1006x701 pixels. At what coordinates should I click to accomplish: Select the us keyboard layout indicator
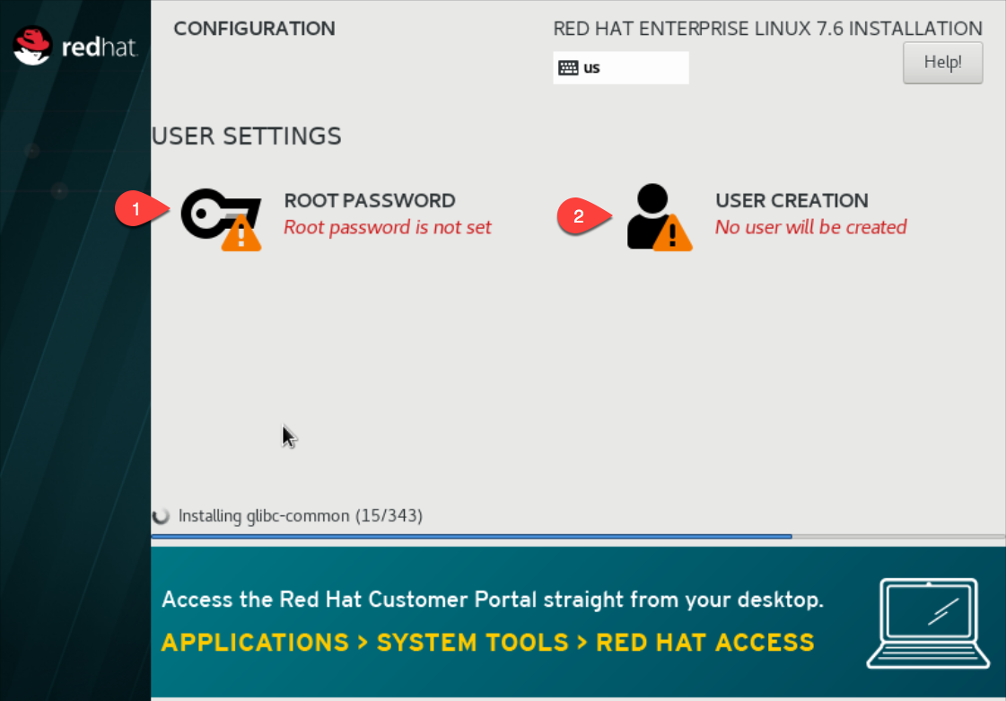[620, 67]
